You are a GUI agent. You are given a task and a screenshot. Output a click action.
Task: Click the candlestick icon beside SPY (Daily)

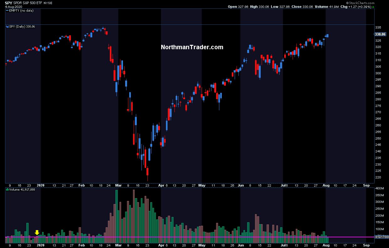7,27
